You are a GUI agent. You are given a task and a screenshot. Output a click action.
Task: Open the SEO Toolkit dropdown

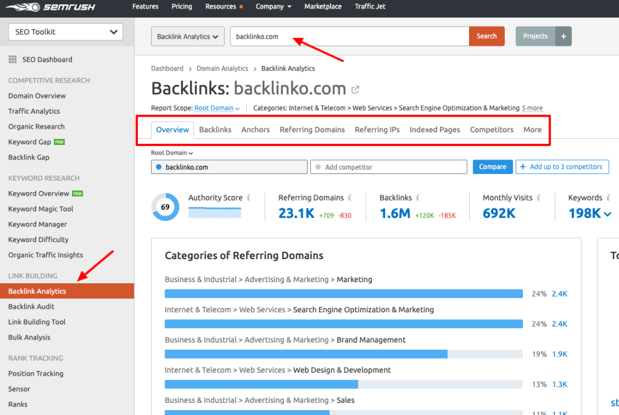[65, 32]
